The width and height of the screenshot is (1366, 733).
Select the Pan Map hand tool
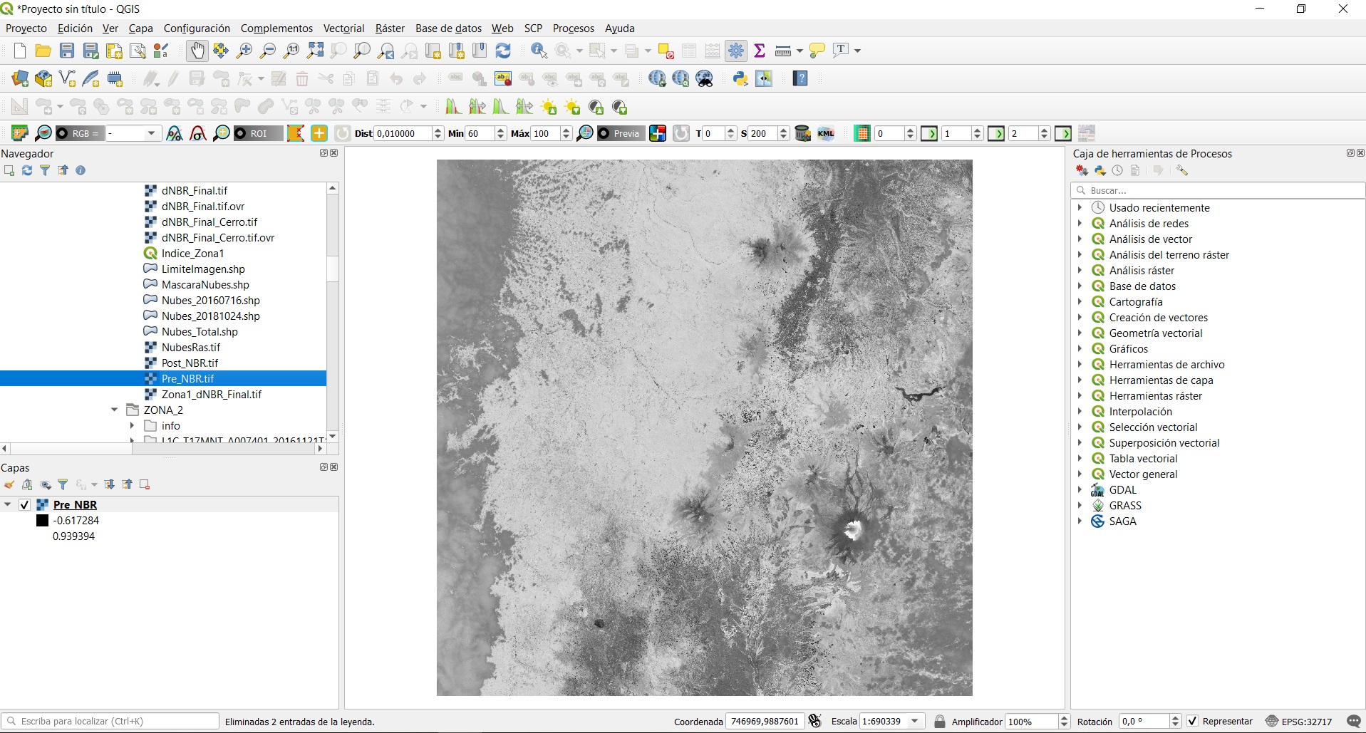point(197,51)
